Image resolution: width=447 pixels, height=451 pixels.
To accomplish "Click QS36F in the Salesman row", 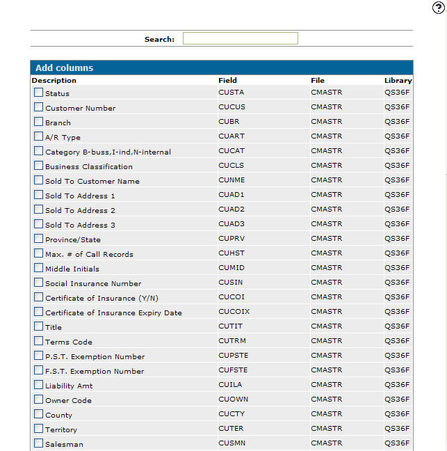I will [x=397, y=443].
